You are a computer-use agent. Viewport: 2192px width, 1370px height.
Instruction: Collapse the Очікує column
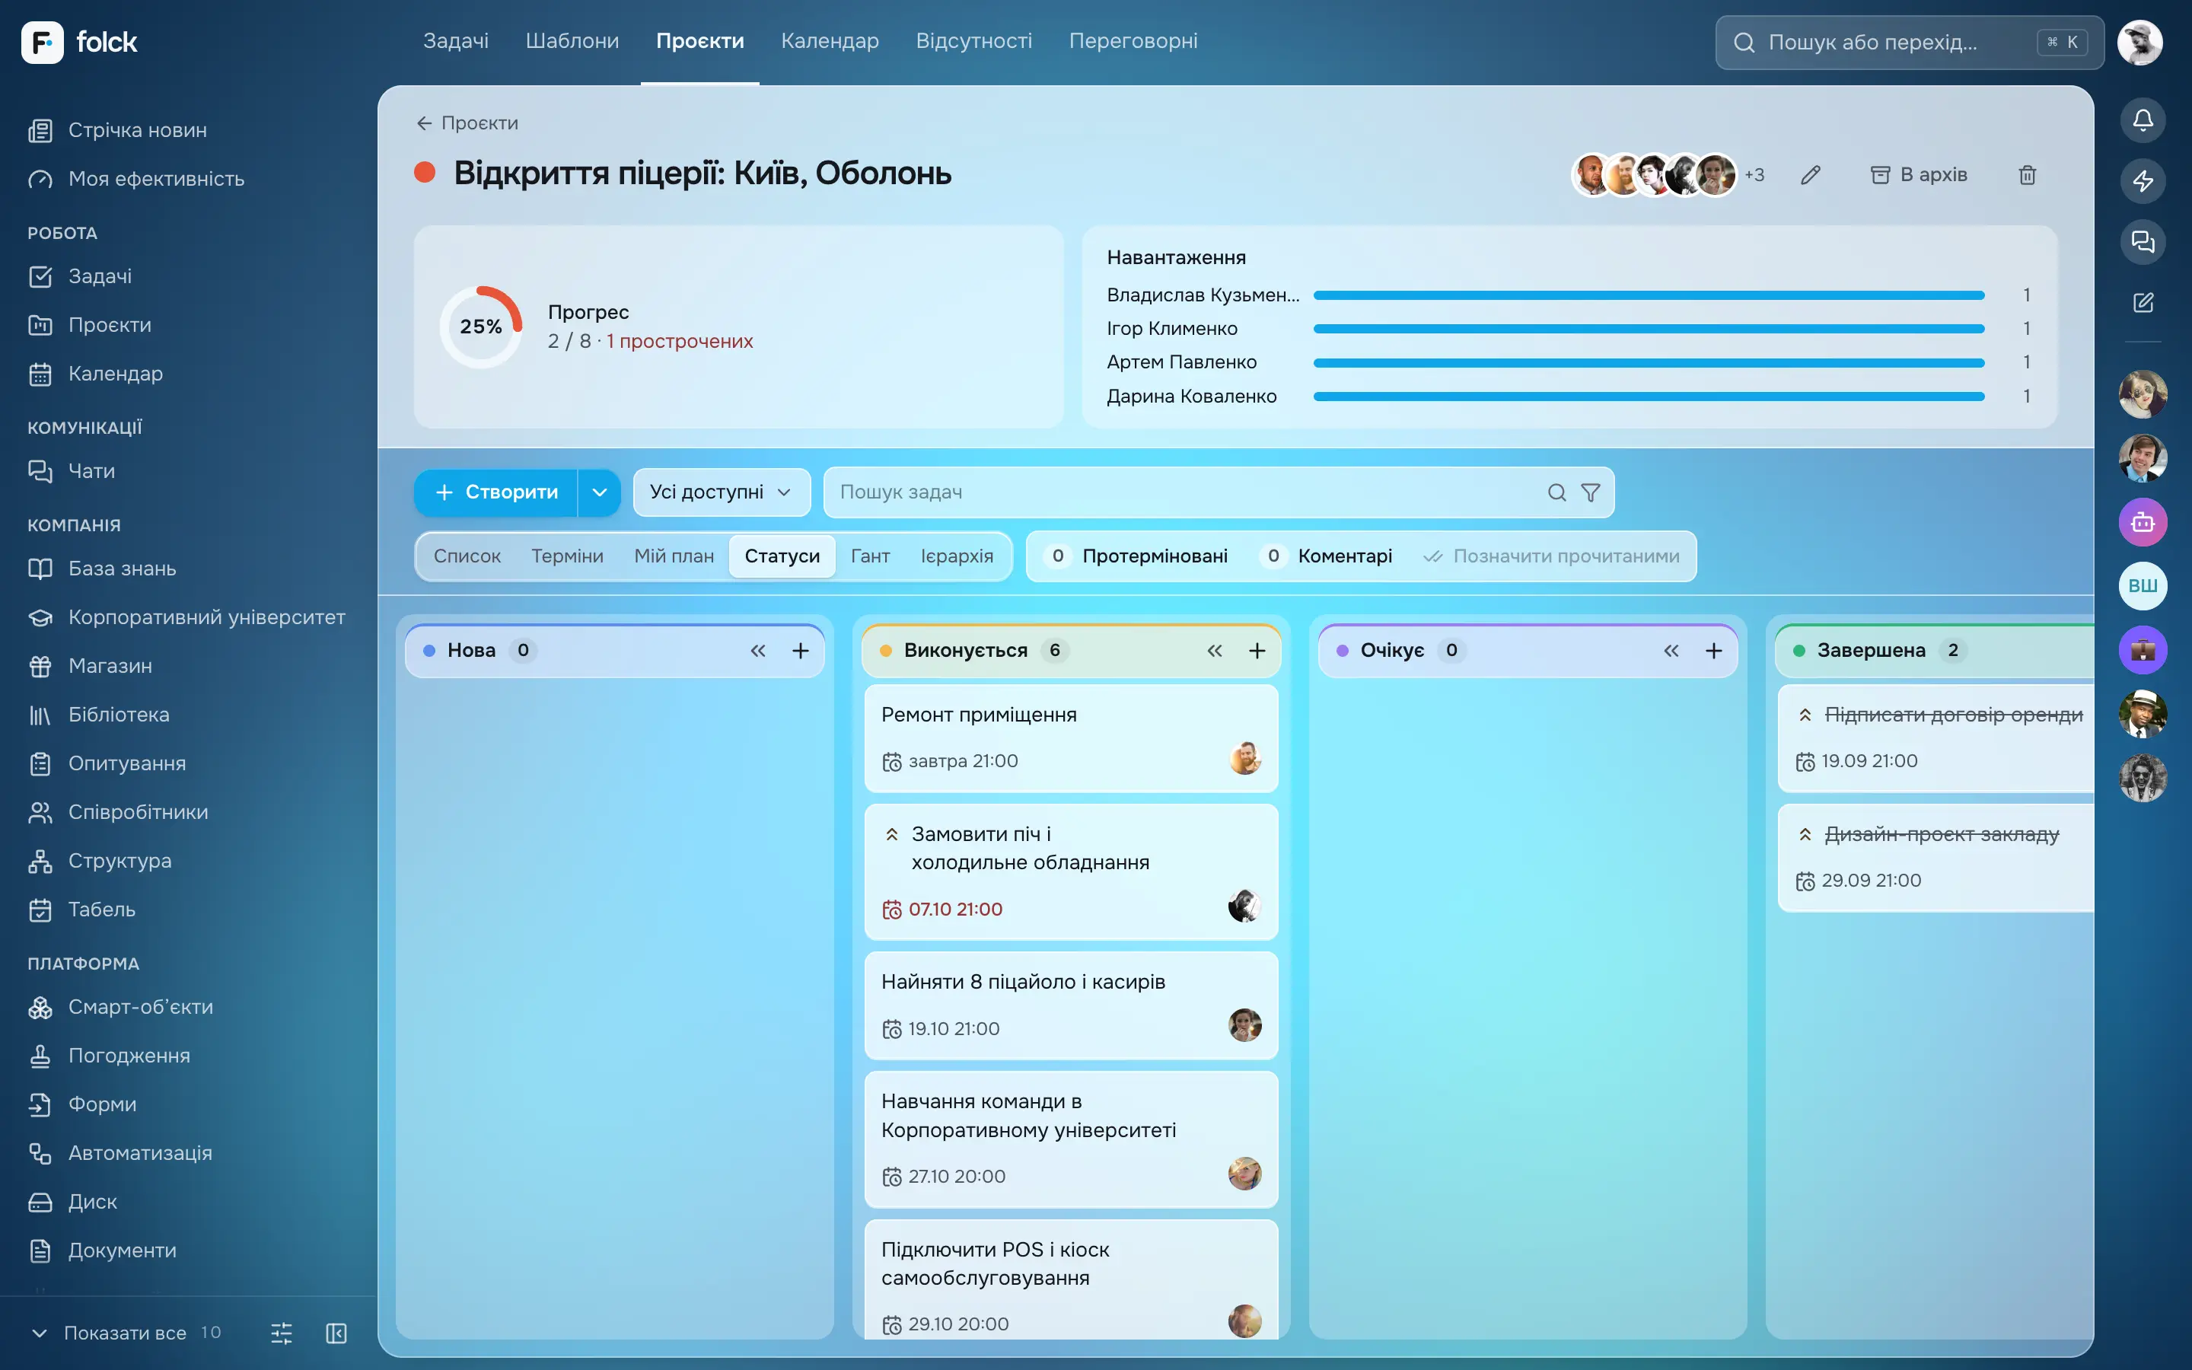coord(1671,651)
